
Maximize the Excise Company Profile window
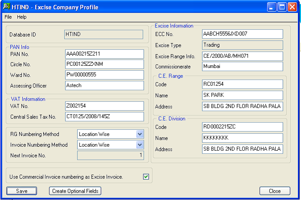tap(282, 7)
